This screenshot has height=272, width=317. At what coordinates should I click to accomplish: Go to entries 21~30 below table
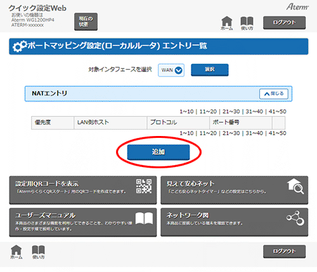click(231, 133)
